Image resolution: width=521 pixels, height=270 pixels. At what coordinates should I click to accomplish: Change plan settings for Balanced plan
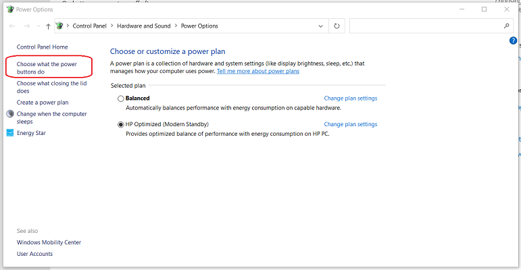click(x=350, y=99)
